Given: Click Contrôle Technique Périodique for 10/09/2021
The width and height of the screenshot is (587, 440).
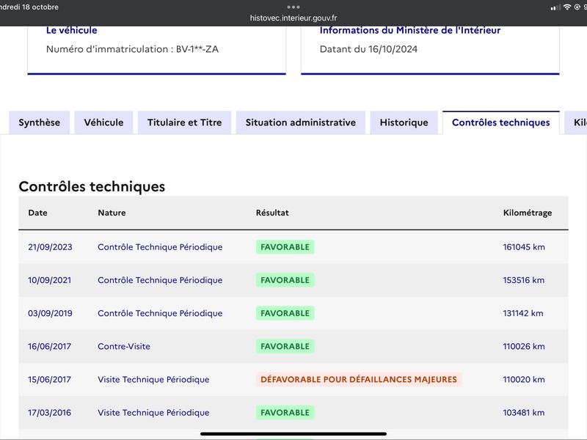Looking at the screenshot, I should [160, 280].
